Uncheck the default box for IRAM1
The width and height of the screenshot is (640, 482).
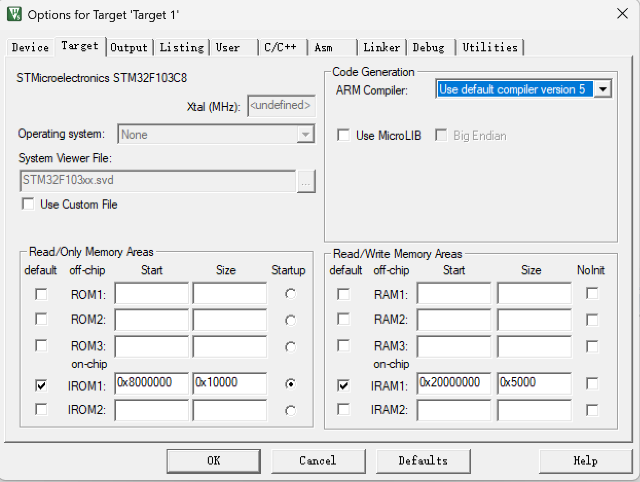[343, 385]
